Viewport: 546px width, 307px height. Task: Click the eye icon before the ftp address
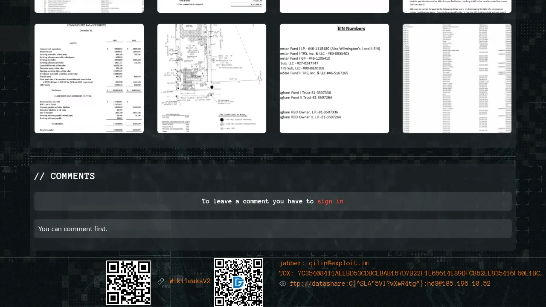click(283, 284)
